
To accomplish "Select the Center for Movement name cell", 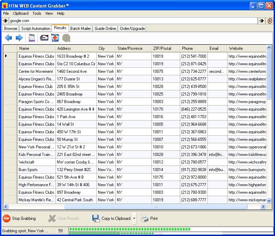I will point(37,71).
